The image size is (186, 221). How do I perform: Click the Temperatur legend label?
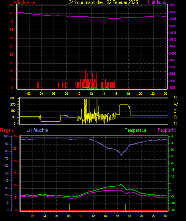[135, 130]
